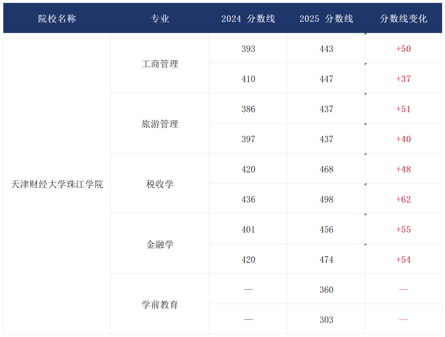This screenshot has width=445, height=337.
Task: Select the 2024 分数线 column header
Action: coord(248,19)
